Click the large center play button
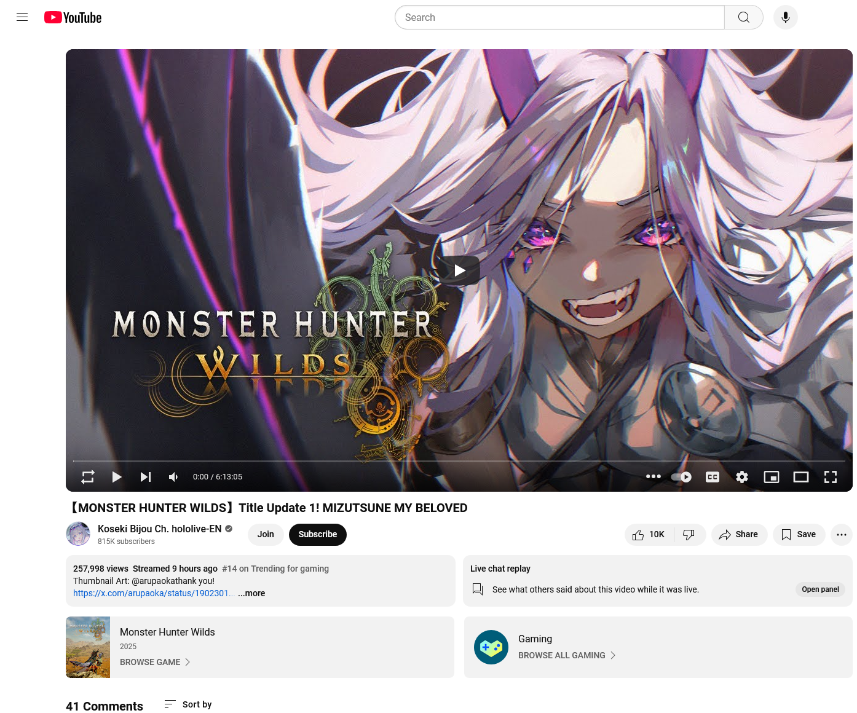The height and width of the screenshot is (713, 857). 459,270
